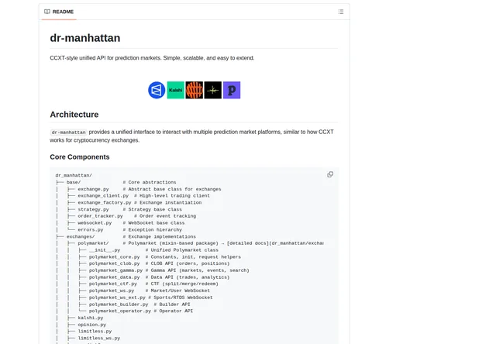
Task: Click the orange globe logo
Action: (195, 90)
